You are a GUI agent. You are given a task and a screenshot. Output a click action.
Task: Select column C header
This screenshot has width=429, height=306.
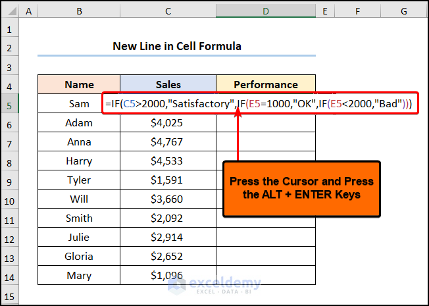168,11
